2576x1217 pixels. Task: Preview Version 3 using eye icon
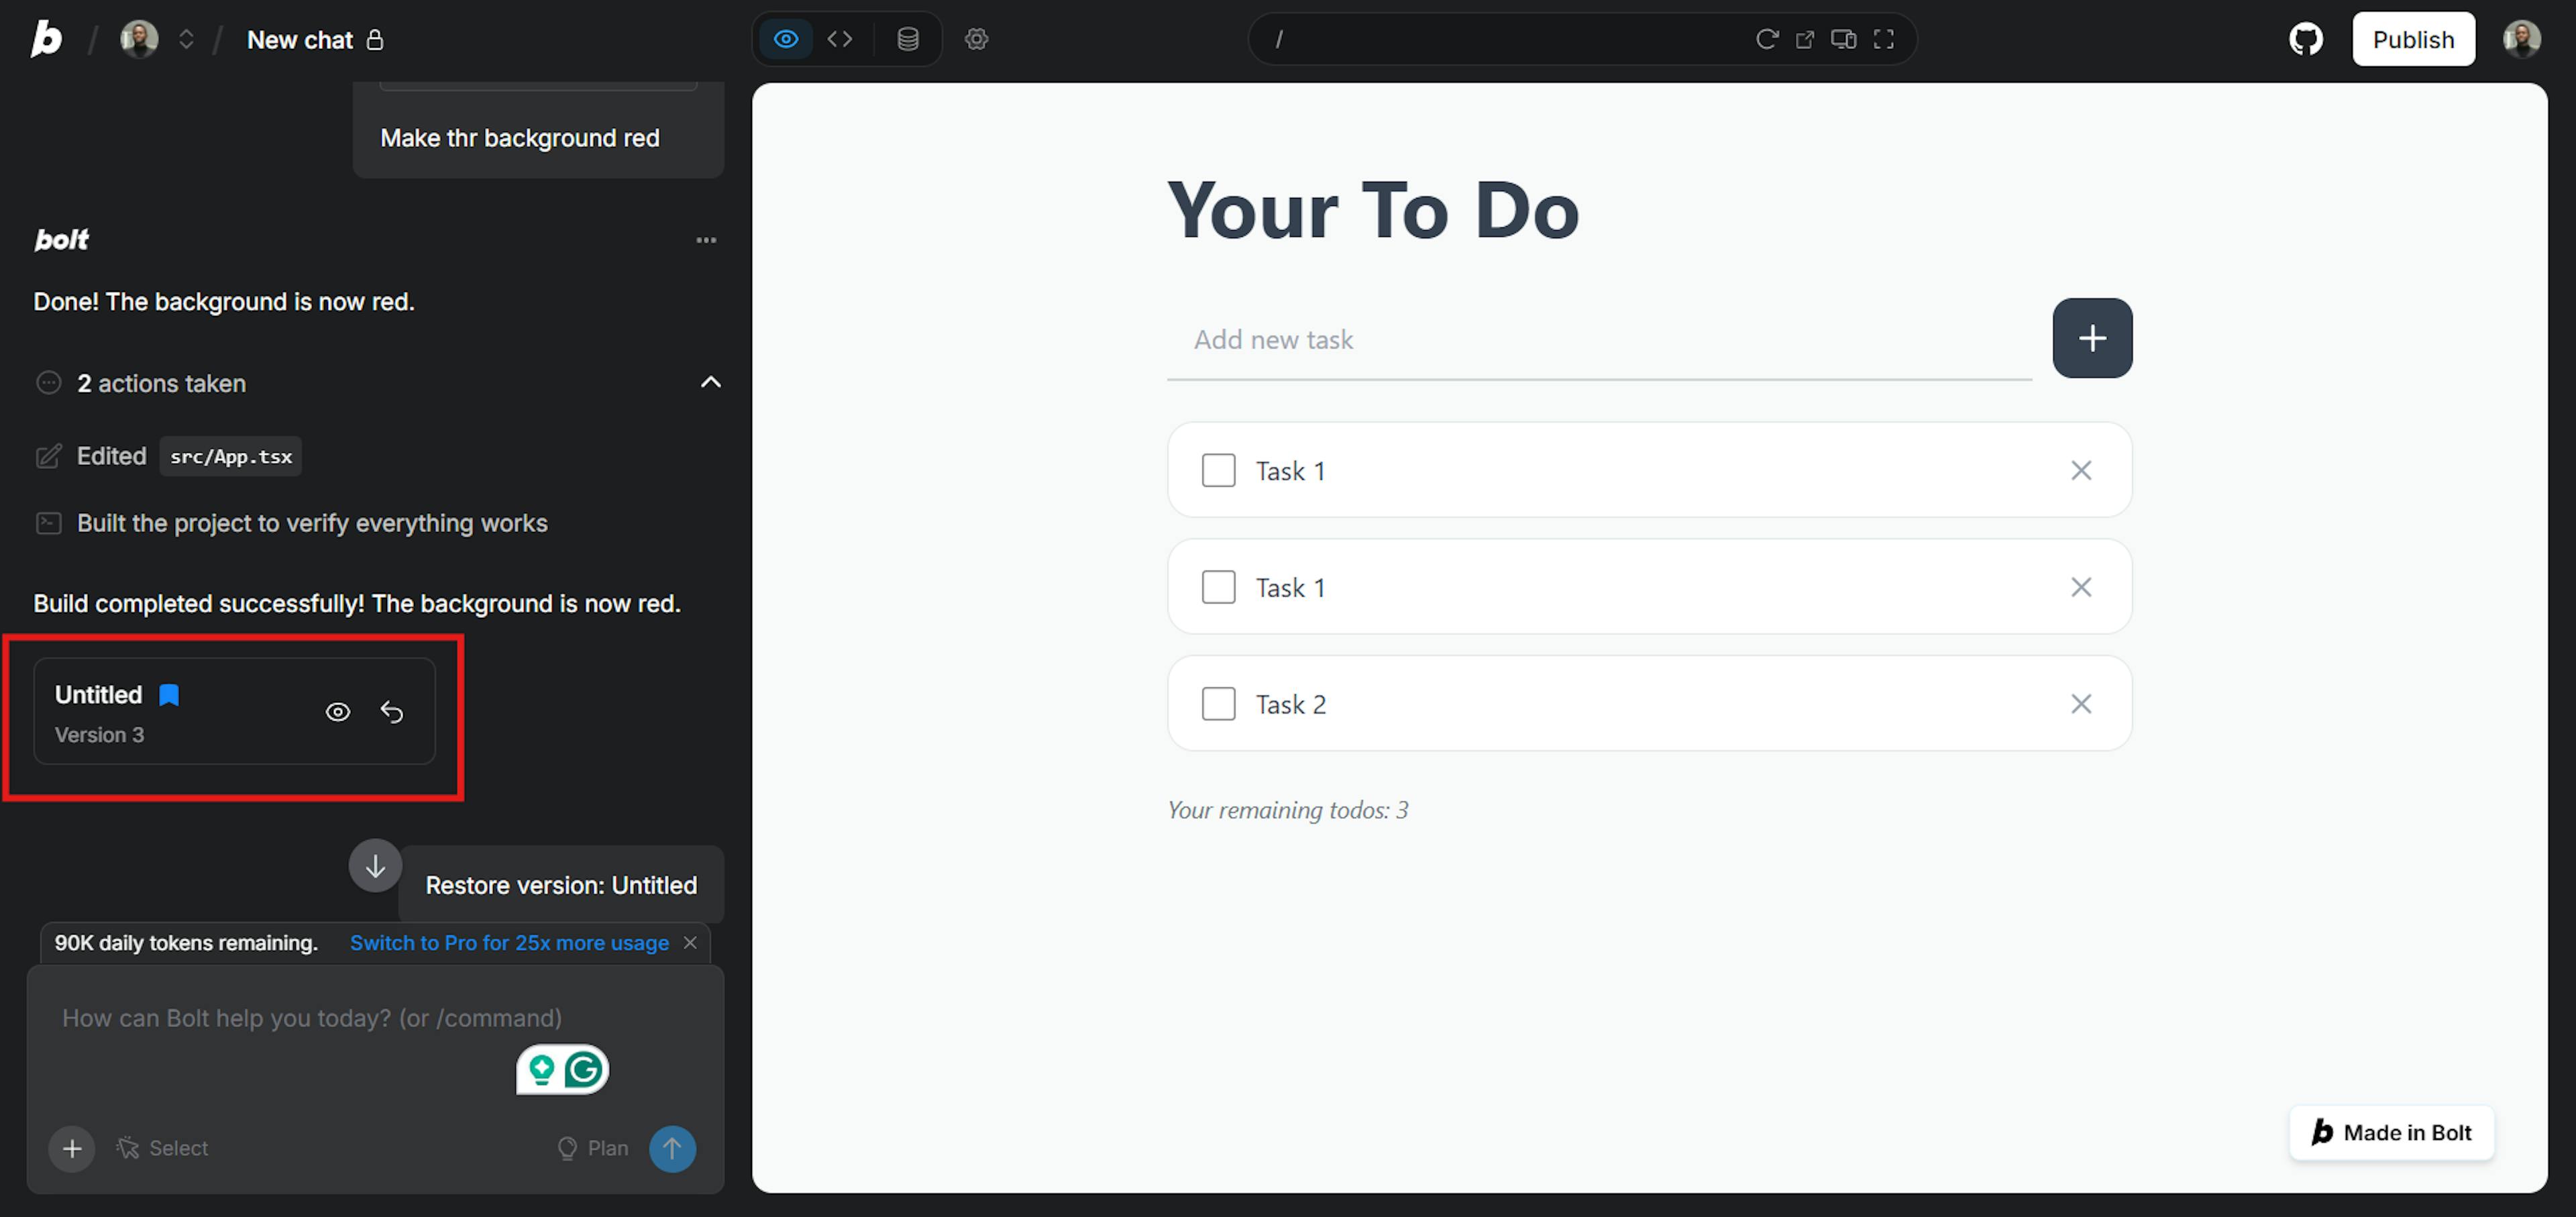click(338, 712)
